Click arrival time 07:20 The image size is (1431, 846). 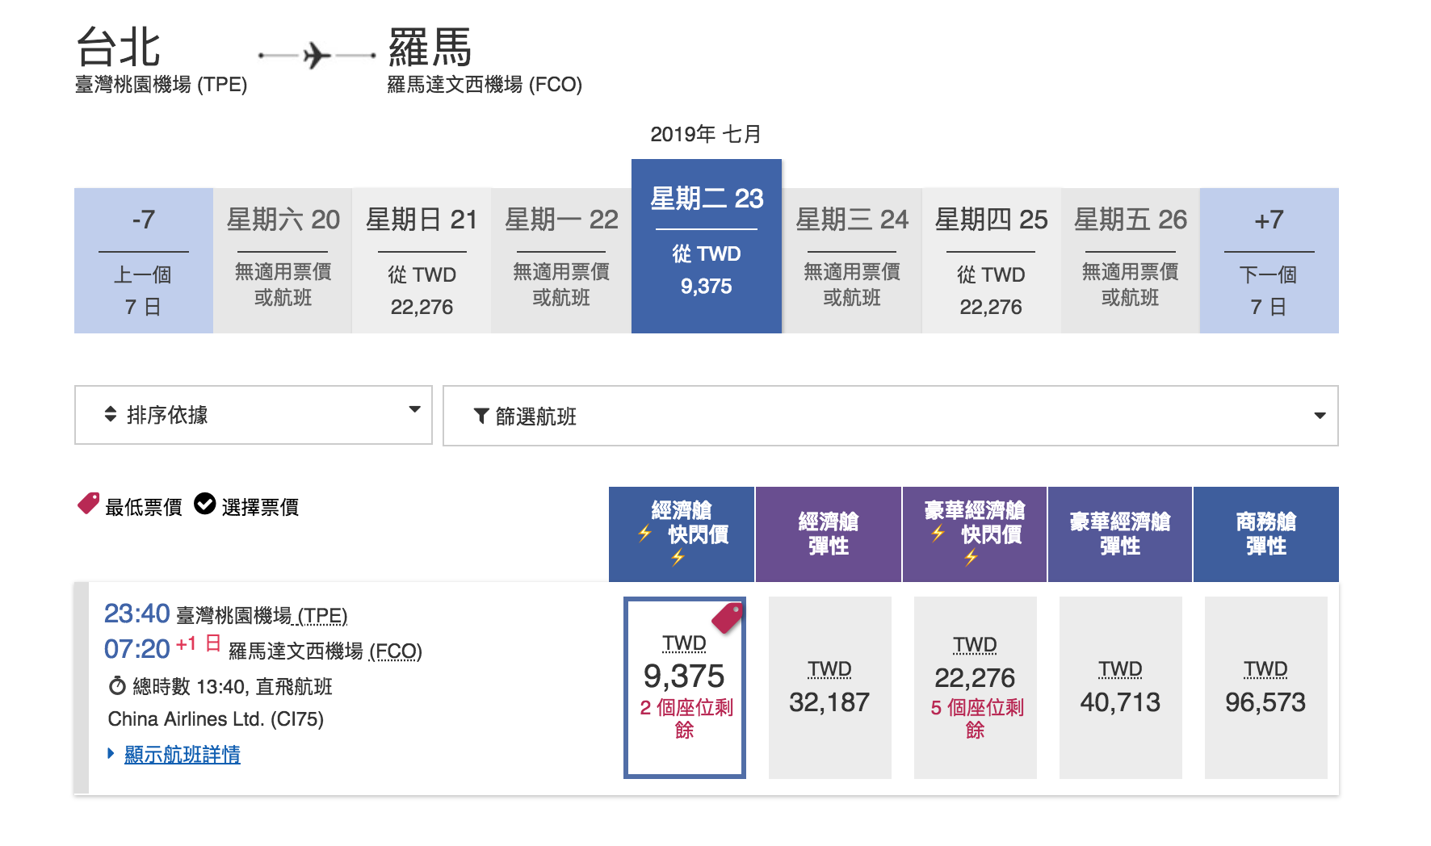(137, 649)
